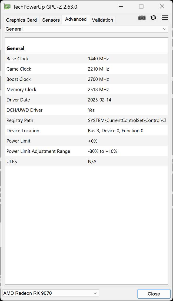
Task: Click the screenshot camera icon
Action: (x=142, y=18)
